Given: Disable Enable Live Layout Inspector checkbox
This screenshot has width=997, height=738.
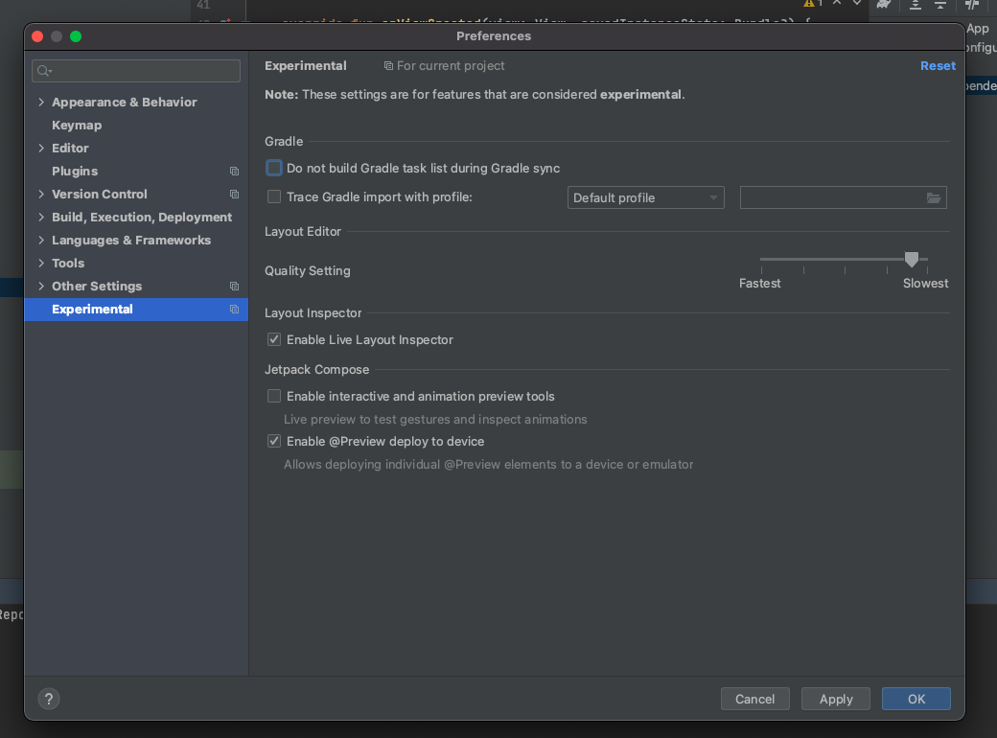Looking at the screenshot, I should coord(274,339).
